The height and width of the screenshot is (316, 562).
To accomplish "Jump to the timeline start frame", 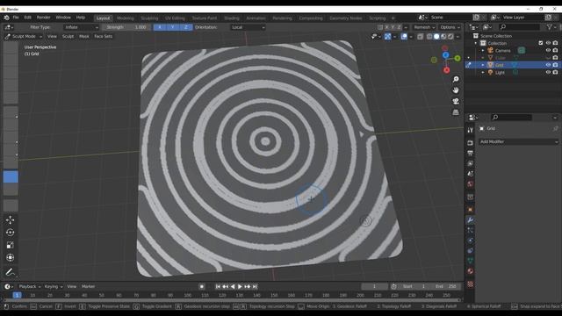I will [218, 287].
